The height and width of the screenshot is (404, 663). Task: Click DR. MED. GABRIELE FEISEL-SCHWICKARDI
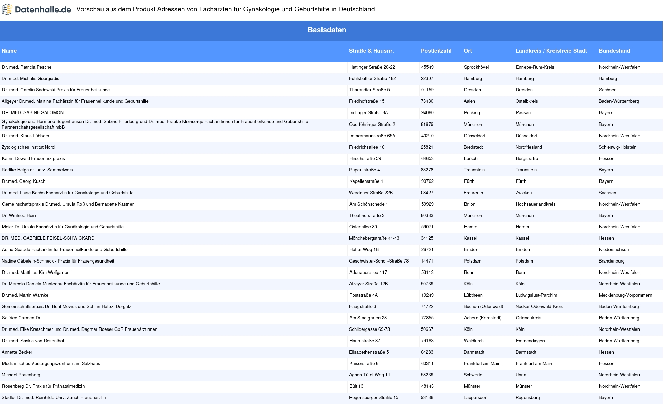click(x=49, y=238)
